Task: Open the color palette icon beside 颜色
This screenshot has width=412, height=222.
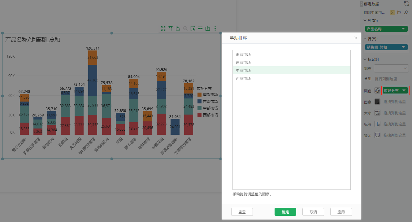Action: pyautogui.click(x=377, y=90)
